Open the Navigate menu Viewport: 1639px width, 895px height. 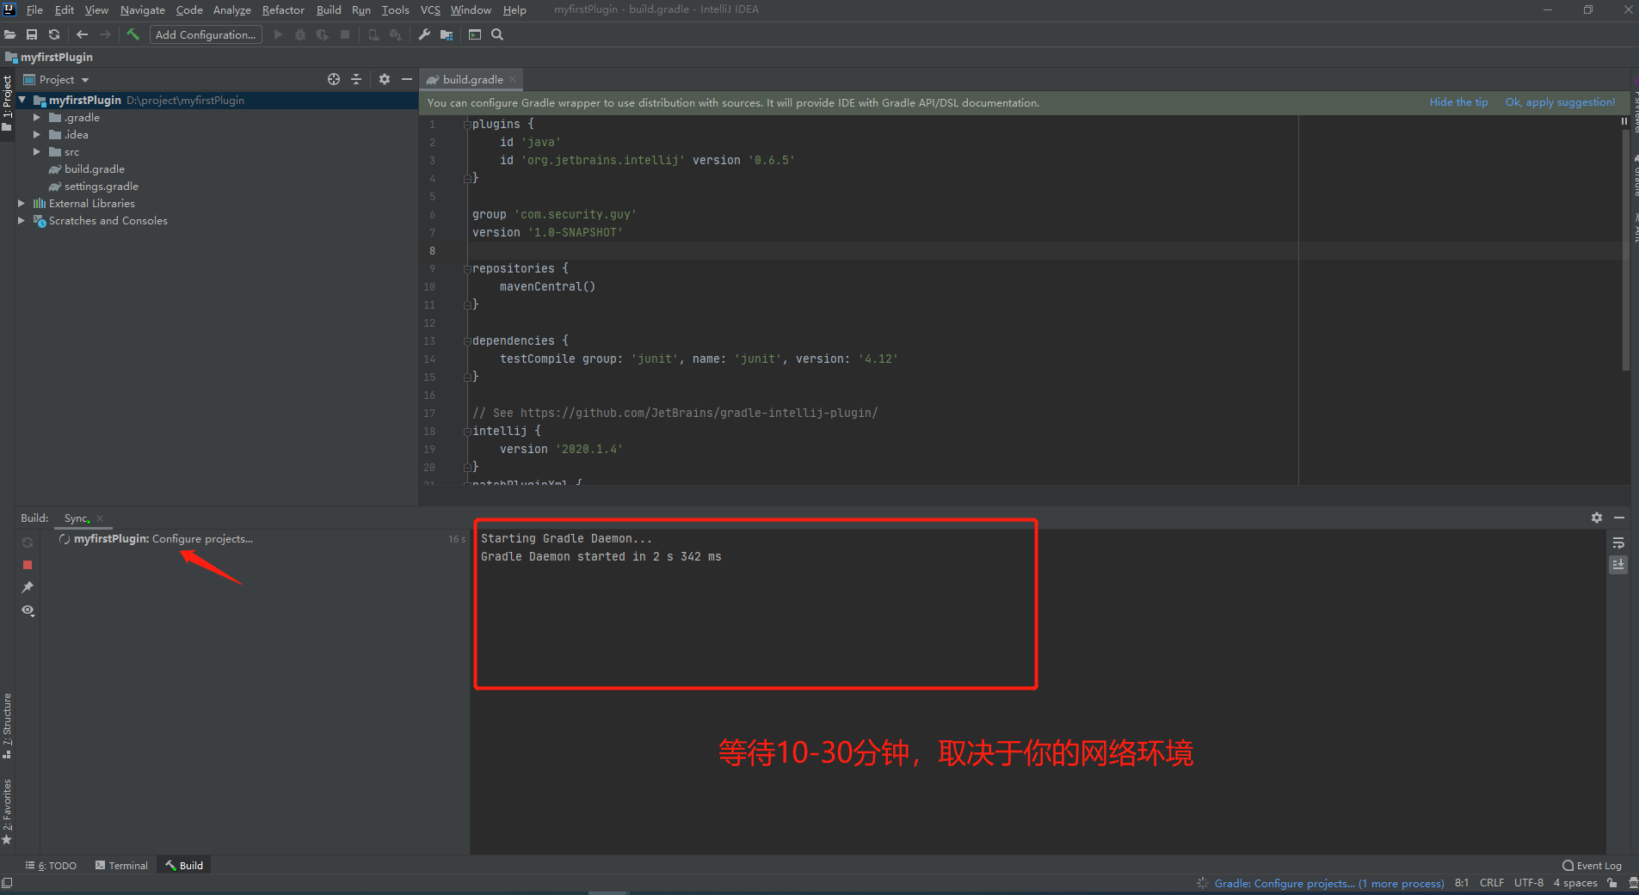coord(143,9)
